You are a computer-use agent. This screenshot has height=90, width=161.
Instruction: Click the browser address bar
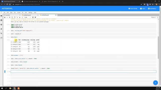coord(76,4)
